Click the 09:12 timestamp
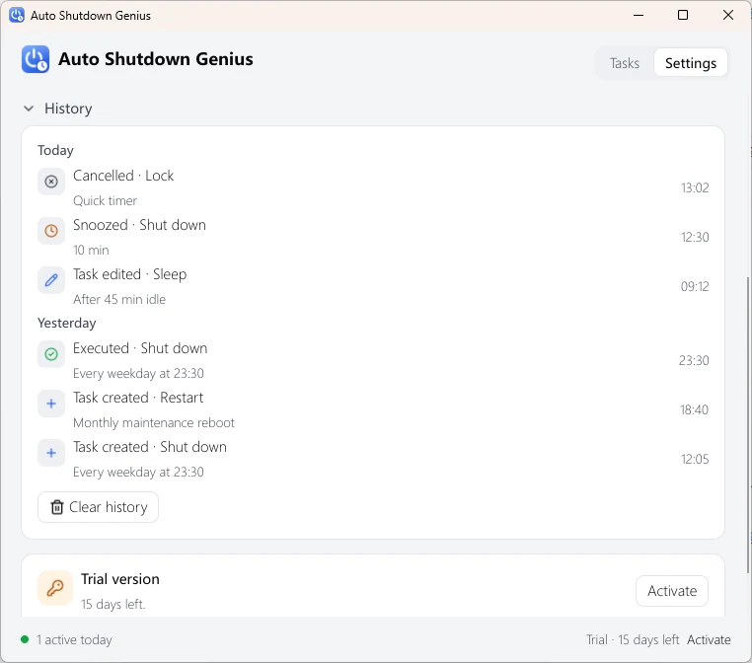The height and width of the screenshot is (663, 752). pos(695,287)
